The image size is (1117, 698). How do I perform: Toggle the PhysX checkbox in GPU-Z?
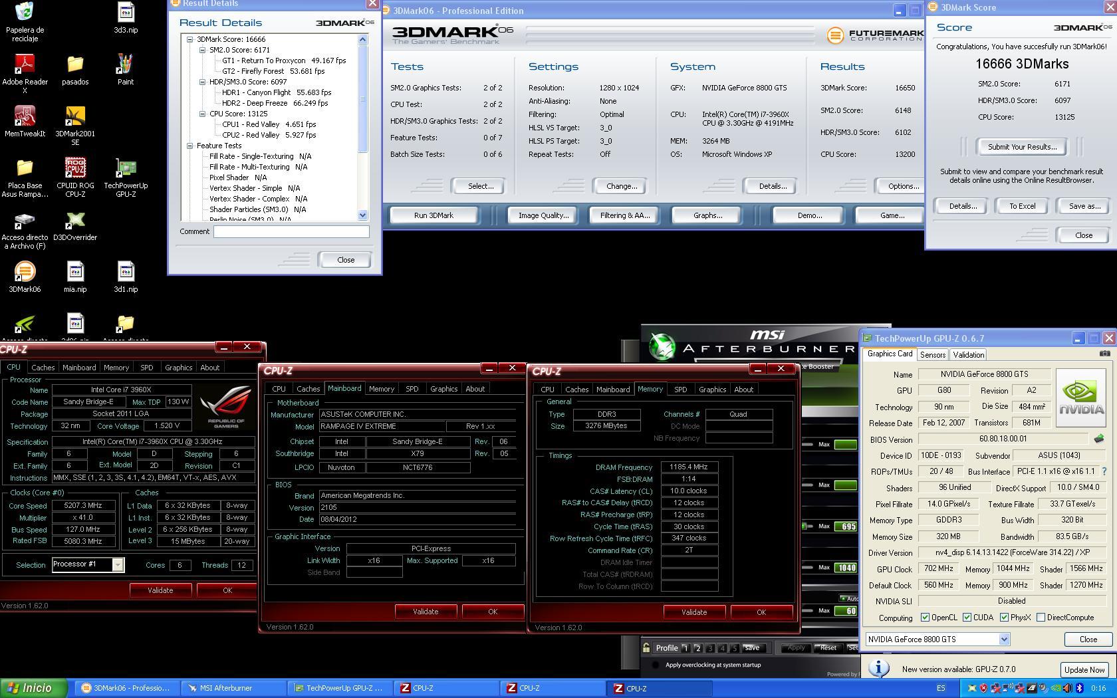pos(1004,618)
